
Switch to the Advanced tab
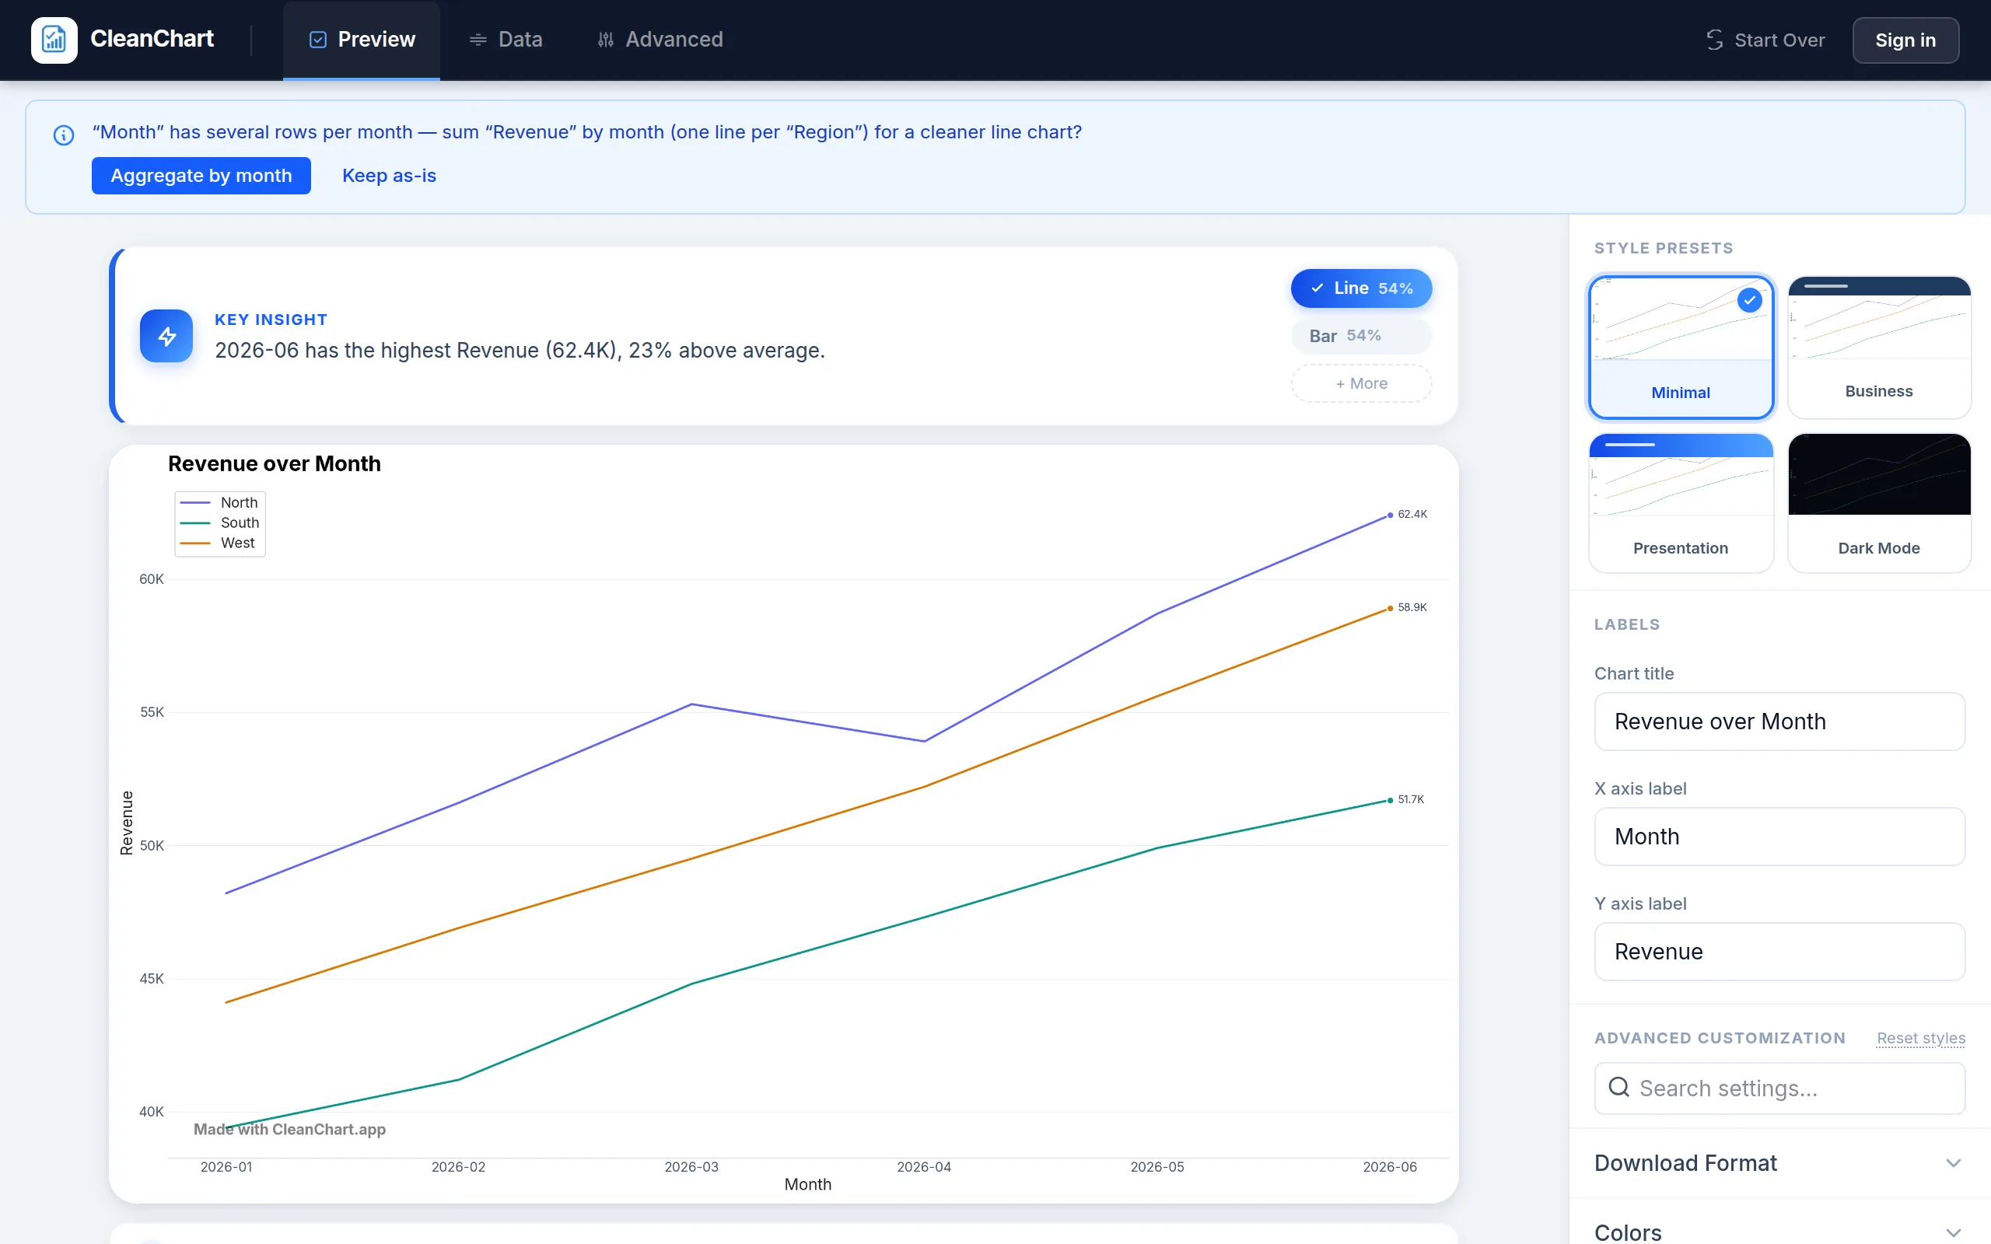point(660,40)
